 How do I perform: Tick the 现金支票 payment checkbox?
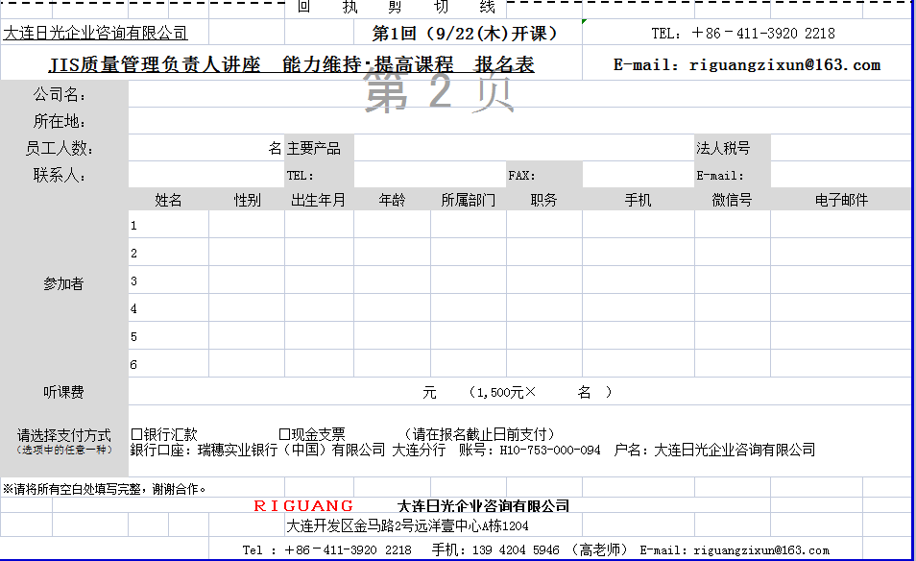point(284,434)
